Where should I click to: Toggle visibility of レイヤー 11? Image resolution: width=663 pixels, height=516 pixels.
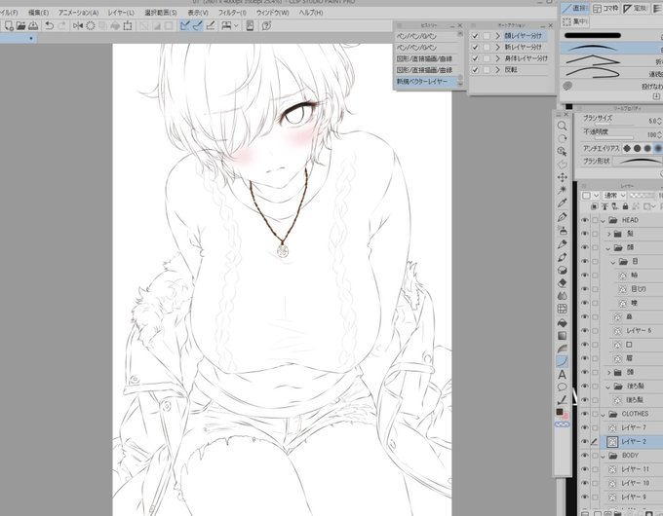[x=585, y=469]
